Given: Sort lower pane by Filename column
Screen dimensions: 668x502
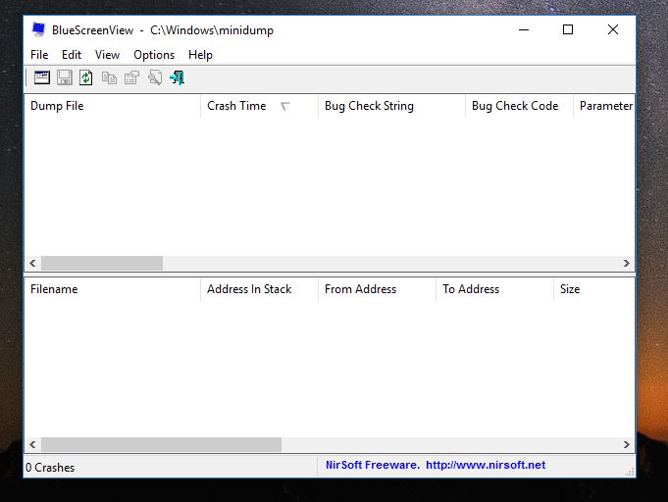Looking at the screenshot, I should point(113,289).
